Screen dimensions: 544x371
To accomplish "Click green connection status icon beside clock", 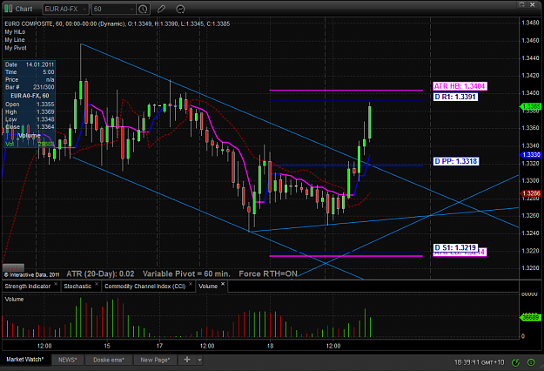I will click(516, 362).
